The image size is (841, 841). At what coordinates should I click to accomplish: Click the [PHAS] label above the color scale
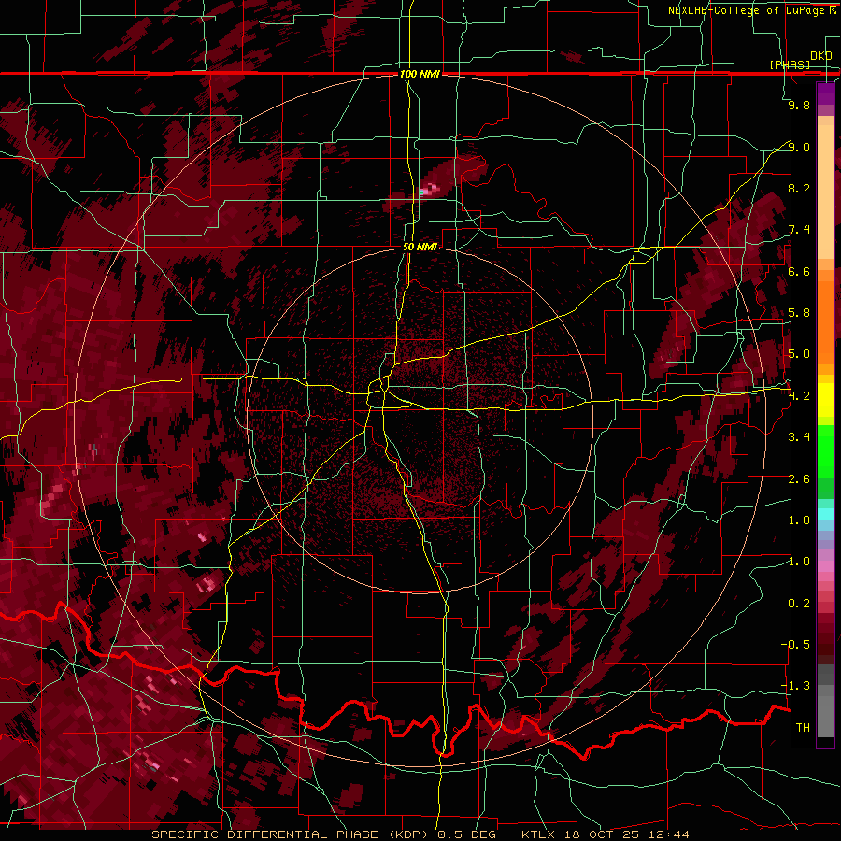click(790, 64)
